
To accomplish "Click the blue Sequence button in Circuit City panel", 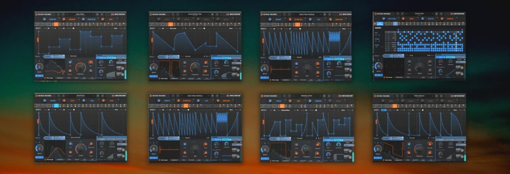I will coord(380,24).
